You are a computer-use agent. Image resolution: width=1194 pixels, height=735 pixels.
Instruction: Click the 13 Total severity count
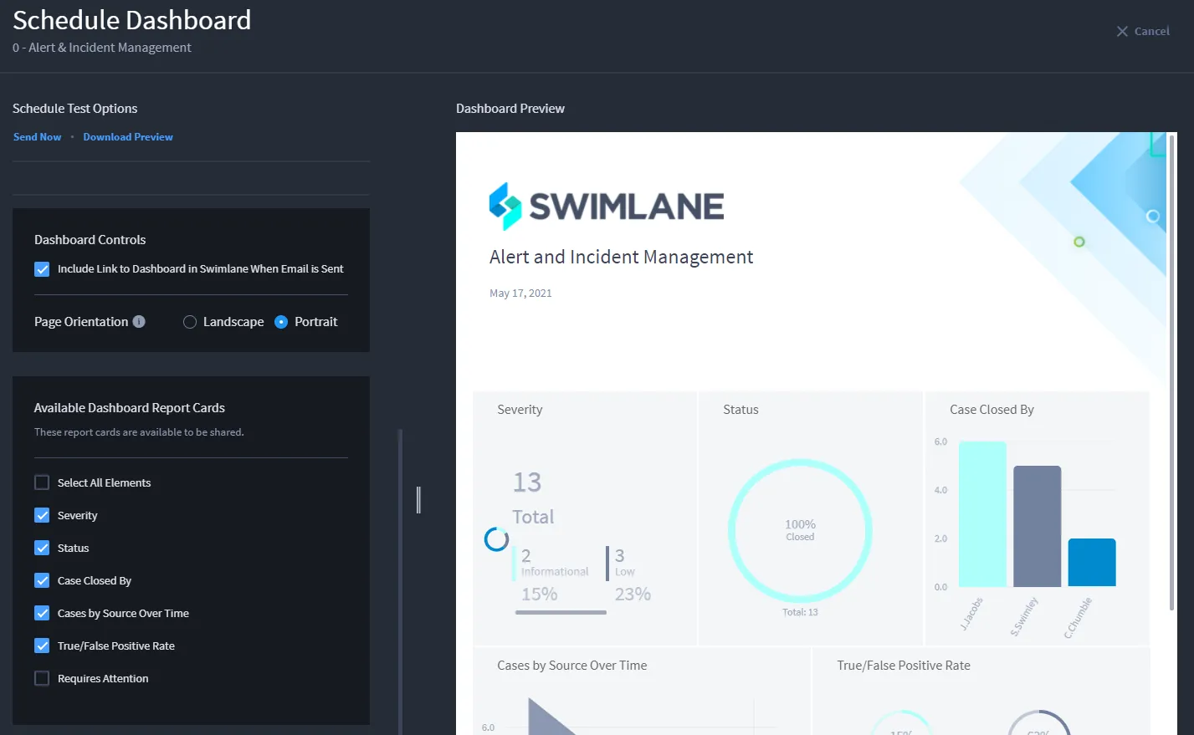pyautogui.click(x=533, y=498)
